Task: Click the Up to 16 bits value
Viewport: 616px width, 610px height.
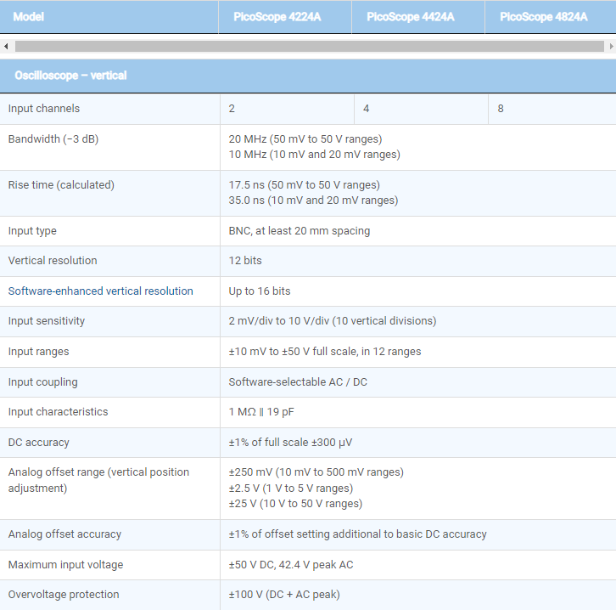Action: pyautogui.click(x=260, y=291)
